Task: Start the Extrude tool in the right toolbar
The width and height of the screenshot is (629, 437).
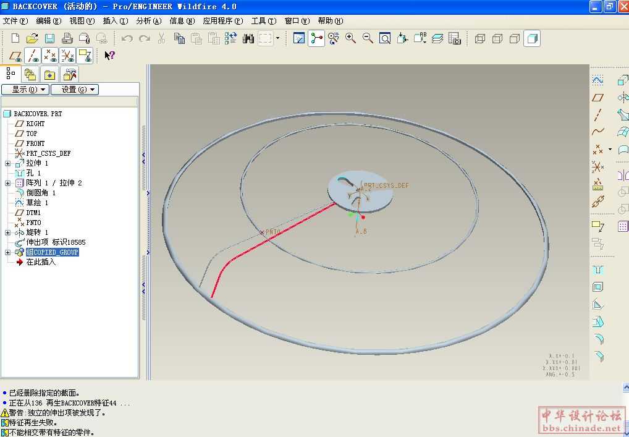Action: (623, 80)
